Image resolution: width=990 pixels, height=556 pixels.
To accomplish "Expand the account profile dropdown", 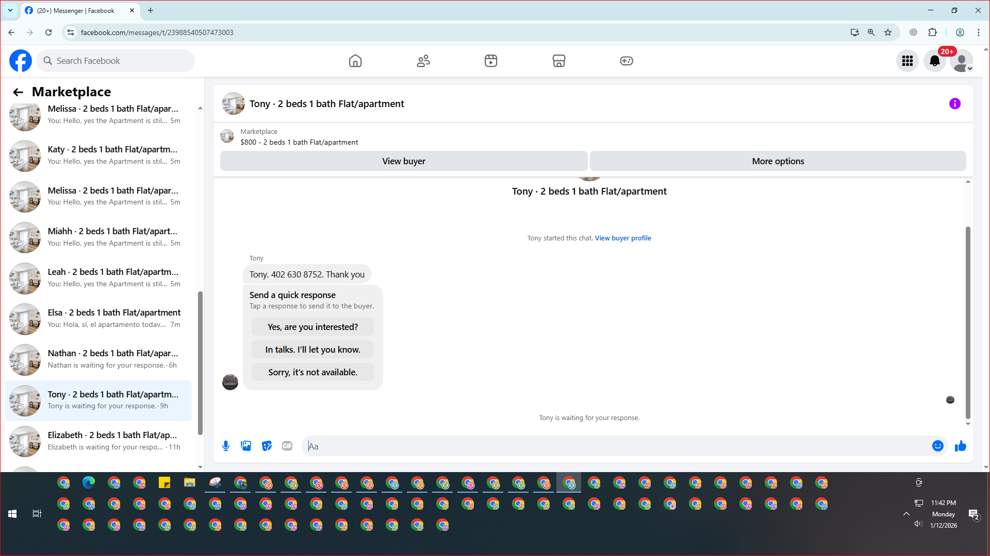I will (x=962, y=61).
